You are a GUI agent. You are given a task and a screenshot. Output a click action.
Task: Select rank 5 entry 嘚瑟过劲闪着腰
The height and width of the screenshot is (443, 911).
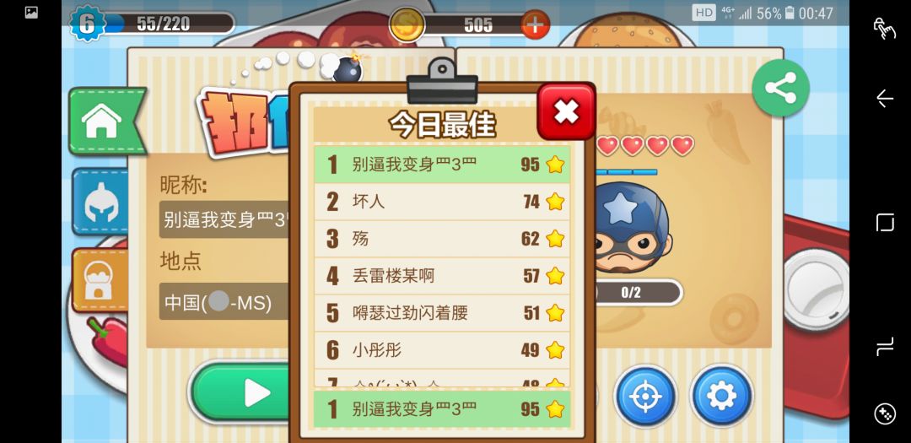(442, 313)
